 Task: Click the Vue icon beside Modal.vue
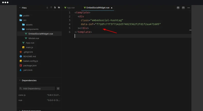(26, 38)
